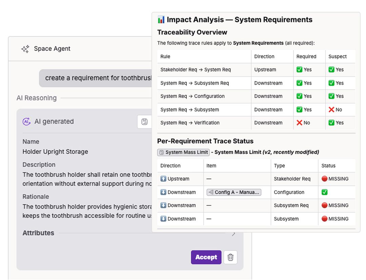Click Suspect check for Stakeholder Req → System Req
The height and width of the screenshot is (280, 366).
click(x=331, y=69)
